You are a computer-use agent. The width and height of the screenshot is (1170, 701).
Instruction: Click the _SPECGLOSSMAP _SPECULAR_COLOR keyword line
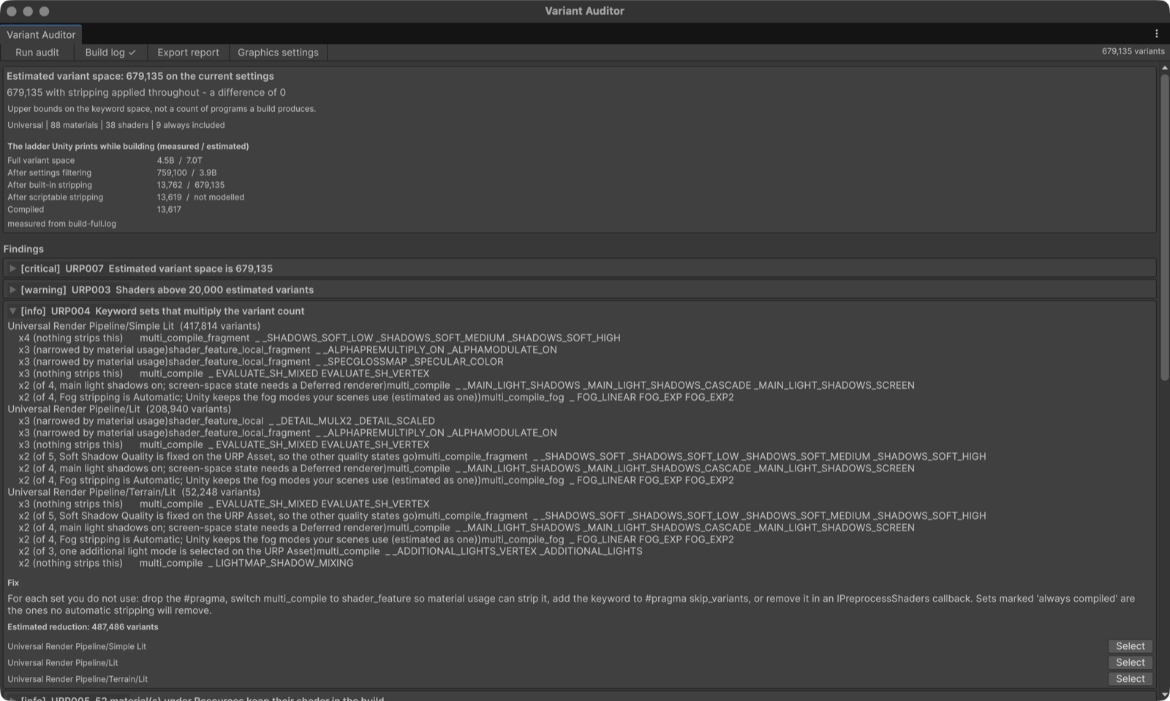coord(261,361)
